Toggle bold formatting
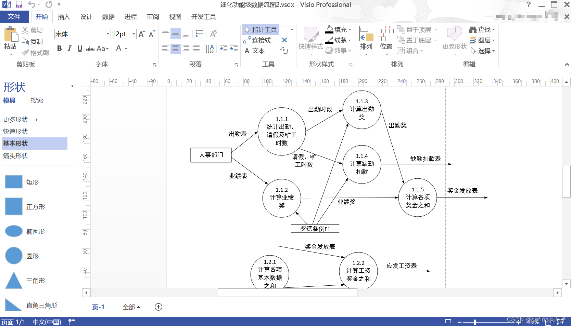The image size is (571, 326). click(59, 48)
